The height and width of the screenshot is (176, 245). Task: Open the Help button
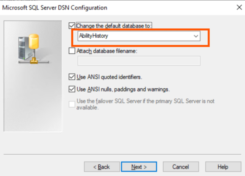223,167
